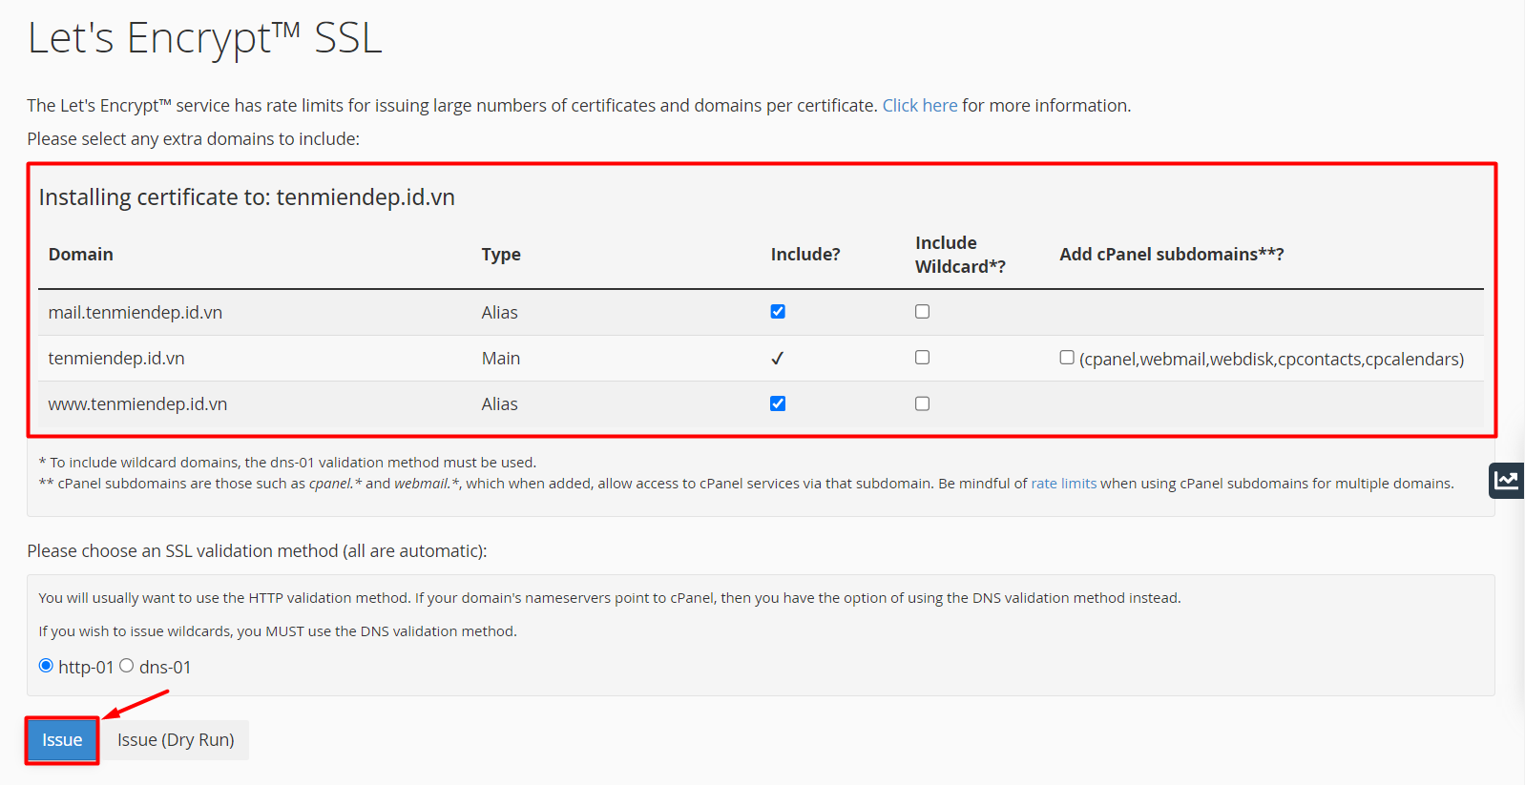Click 'Installing certificate to: tenmiendep.id.vn' heading
Image resolution: width=1525 pixels, height=785 pixels.
point(247,197)
